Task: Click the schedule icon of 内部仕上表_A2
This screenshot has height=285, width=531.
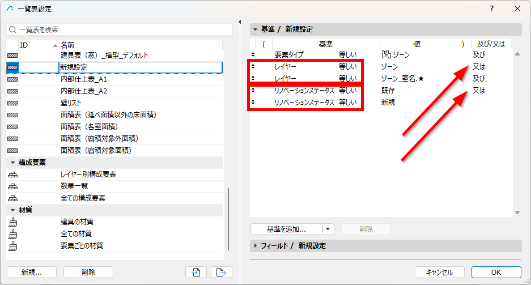Action: point(12,91)
